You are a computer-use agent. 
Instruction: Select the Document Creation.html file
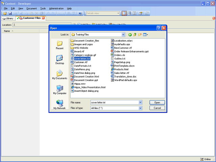tap(85, 77)
